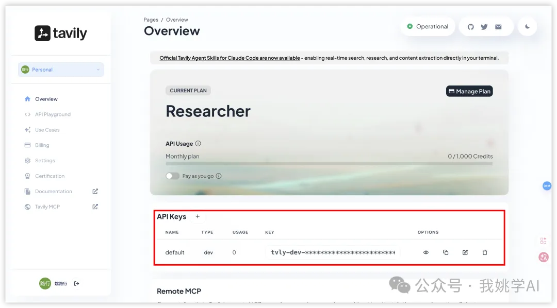Click the monthly plan credits progress bar
557x308 pixels.
(x=329, y=164)
